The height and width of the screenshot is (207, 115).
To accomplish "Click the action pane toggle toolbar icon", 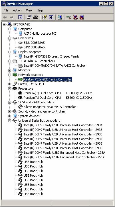I will click(x=51, y=17).
